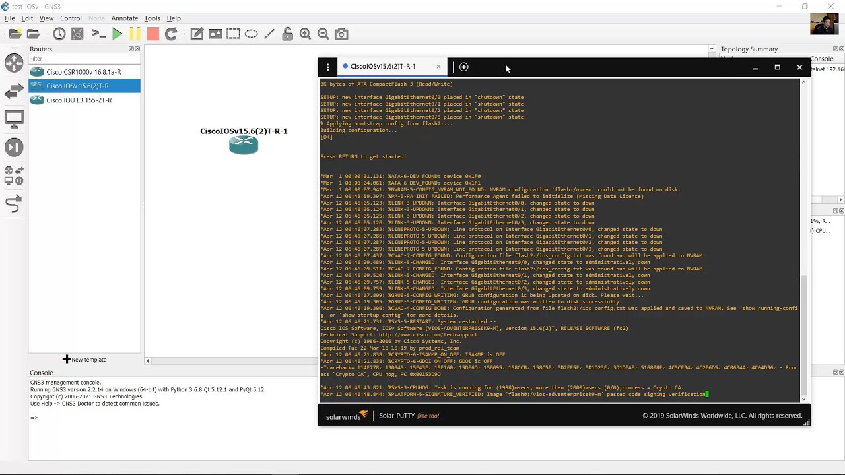Reload all nodes icon

171,34
